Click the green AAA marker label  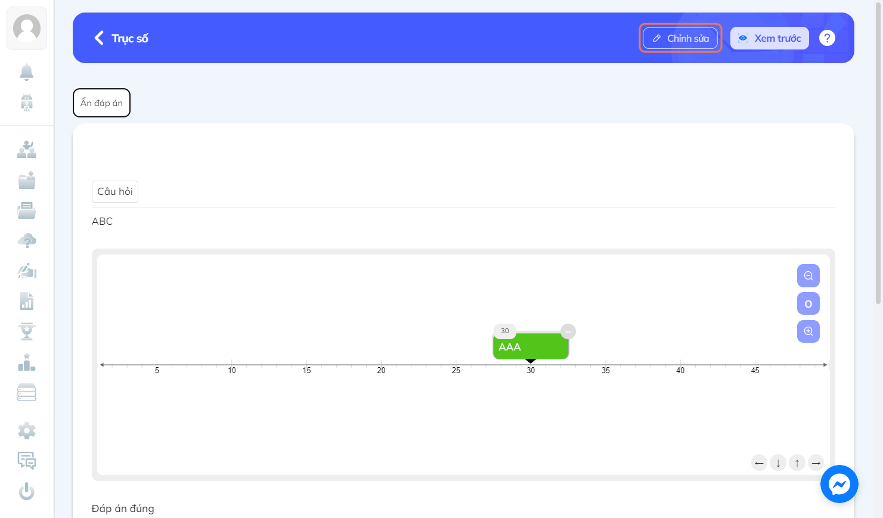click(x=531, y=347)
